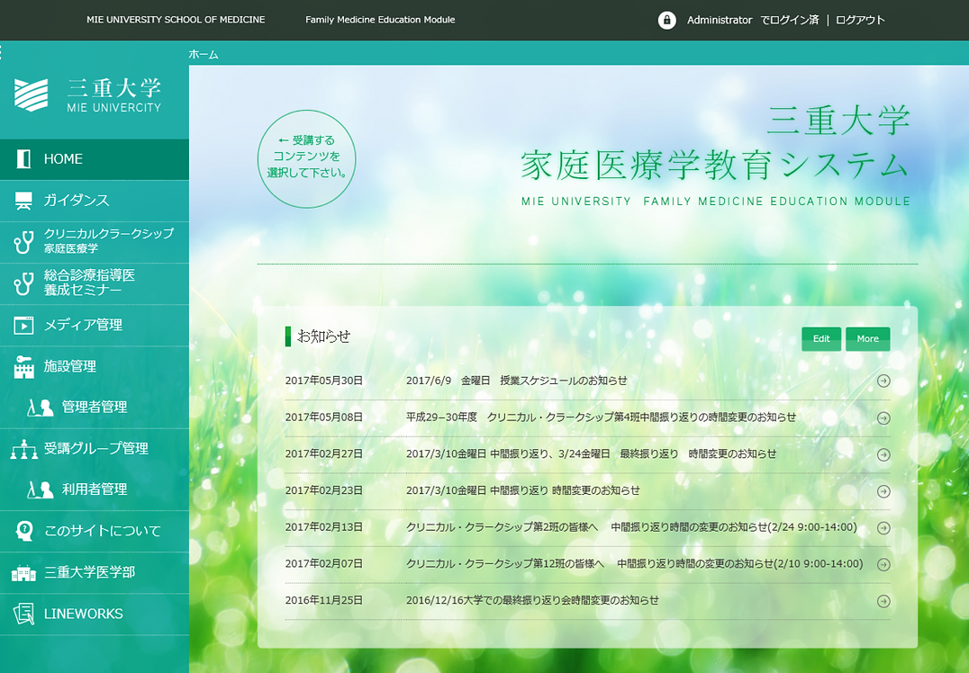Click the stethoscope icon for クリニカルクラークシップ
Screen dimensions: 969x673
point(22,241)
